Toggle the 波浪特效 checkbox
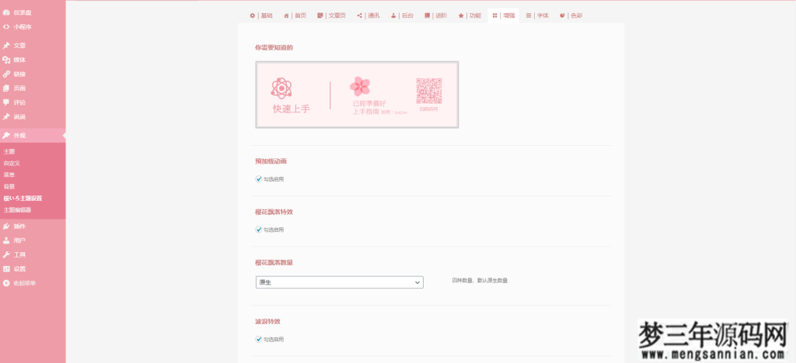796x363 pixels. pyautogui.click(x=259, y=339)
